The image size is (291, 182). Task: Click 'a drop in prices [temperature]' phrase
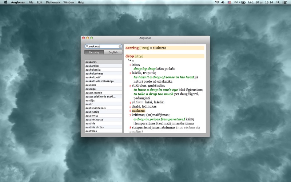(159, 119)
